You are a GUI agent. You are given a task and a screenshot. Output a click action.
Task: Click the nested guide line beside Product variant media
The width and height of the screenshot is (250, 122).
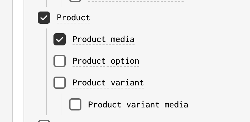coord(62,104)
